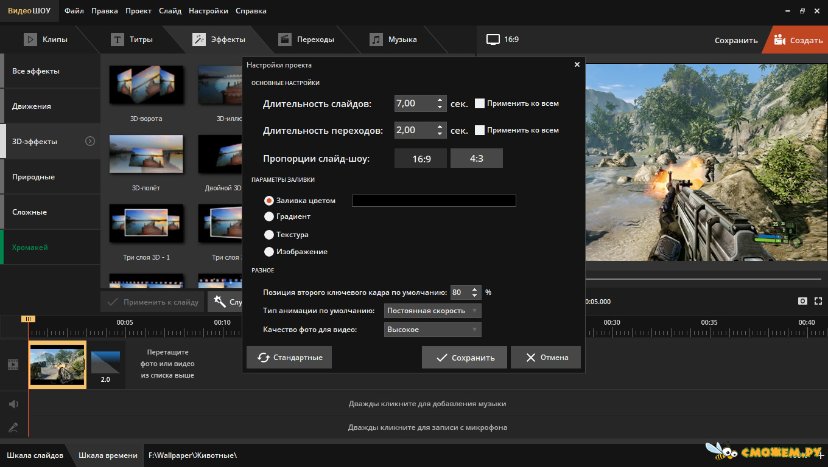828x467 pixels.
Task: Decrease transition duration with down arrow
Action: tap(440, 134)
